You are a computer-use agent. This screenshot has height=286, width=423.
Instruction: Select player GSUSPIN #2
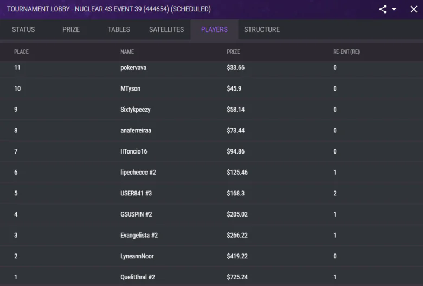coord(136,214)
